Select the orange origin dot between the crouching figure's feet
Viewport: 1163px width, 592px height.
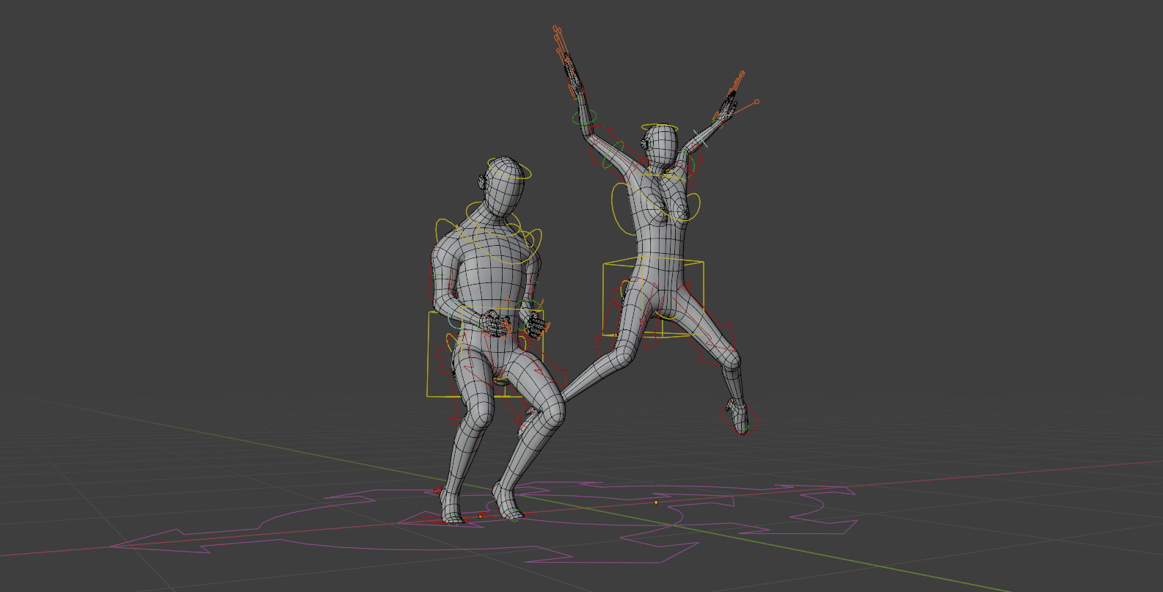pos(481,516)
